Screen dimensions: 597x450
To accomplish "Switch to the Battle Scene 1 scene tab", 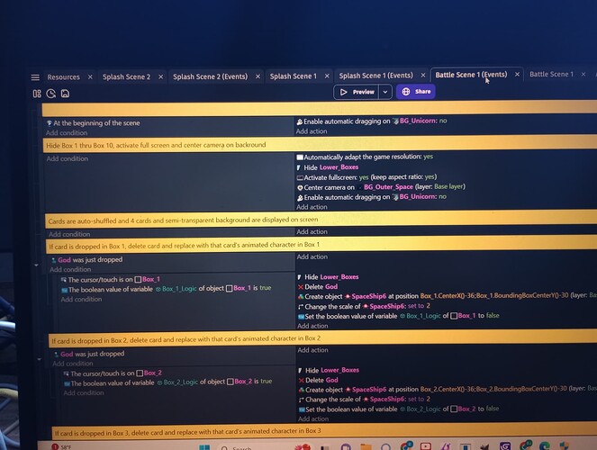I will click(x=551, y=74).
